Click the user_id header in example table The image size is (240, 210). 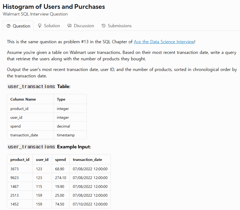42,160
